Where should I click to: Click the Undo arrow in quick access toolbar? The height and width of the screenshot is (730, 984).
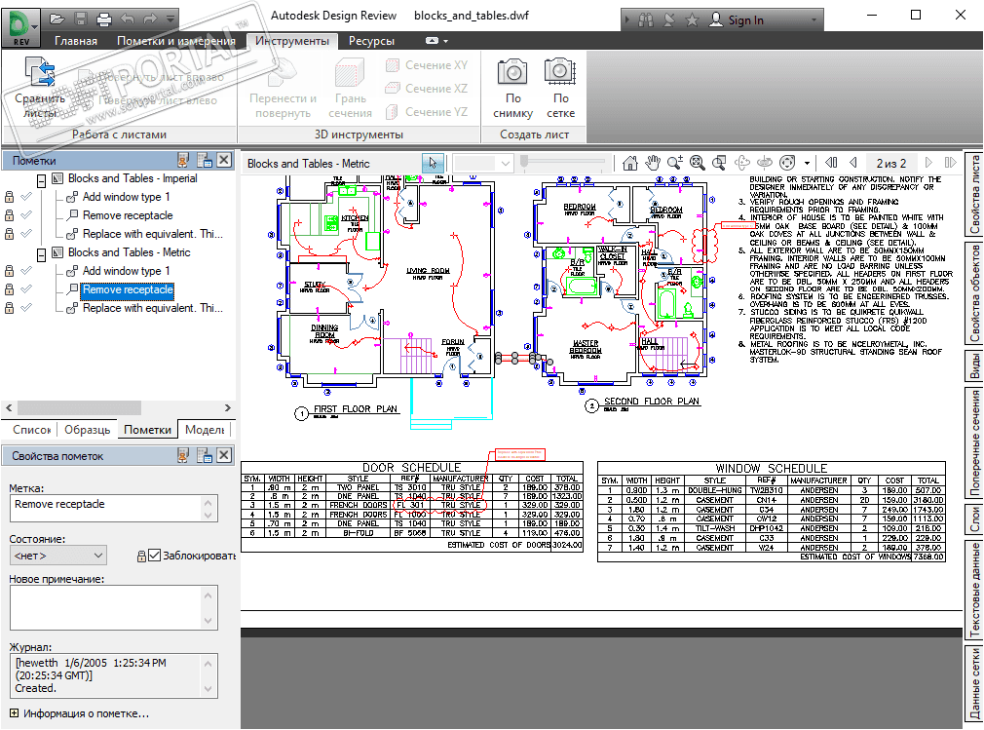coord(127,19)
